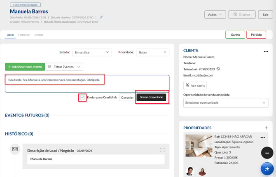Expand the Selecionar oportunidade dropdown
The height and width of the screenshot is (177, 276).
pyautogui.click(x=226, y=102)
